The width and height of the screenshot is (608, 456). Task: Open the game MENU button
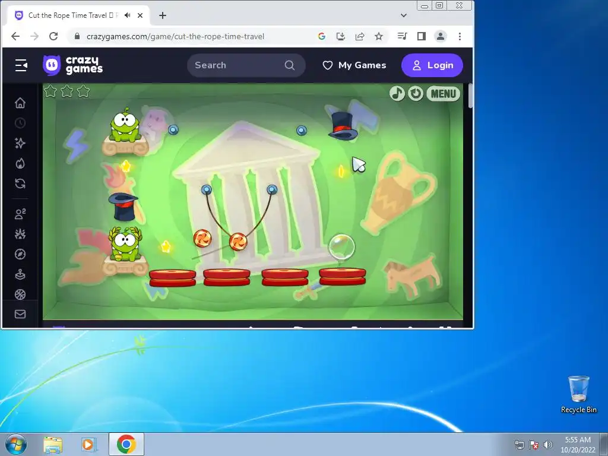point(443,93)
